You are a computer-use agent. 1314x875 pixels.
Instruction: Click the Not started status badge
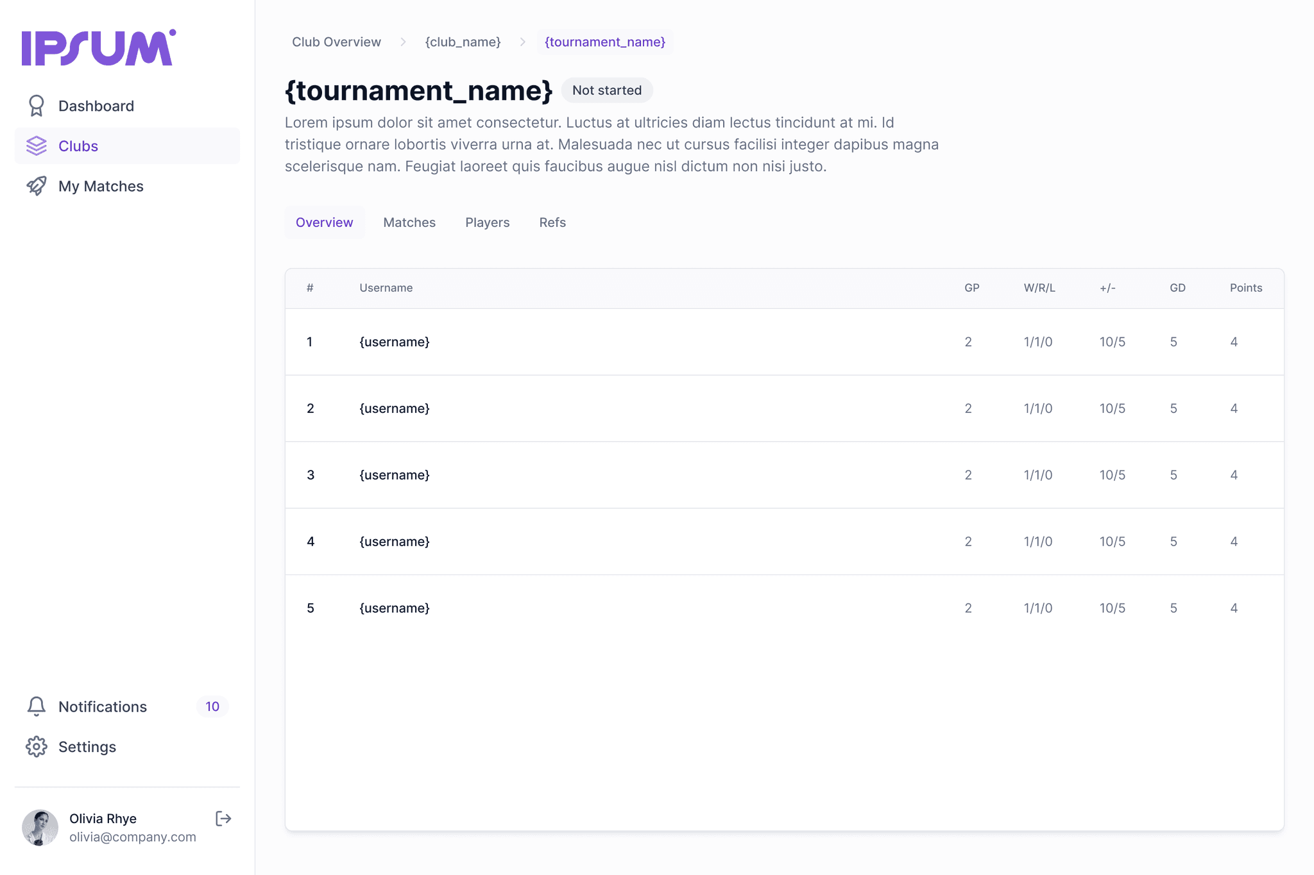pos(606,90)
